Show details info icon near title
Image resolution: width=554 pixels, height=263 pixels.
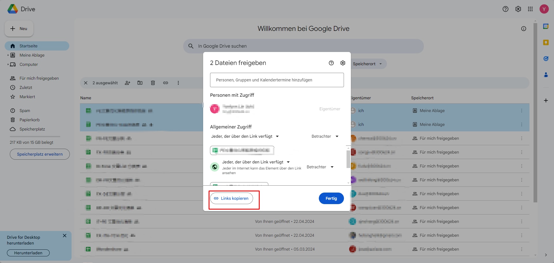pyautogui.click(x=523, y=29)
